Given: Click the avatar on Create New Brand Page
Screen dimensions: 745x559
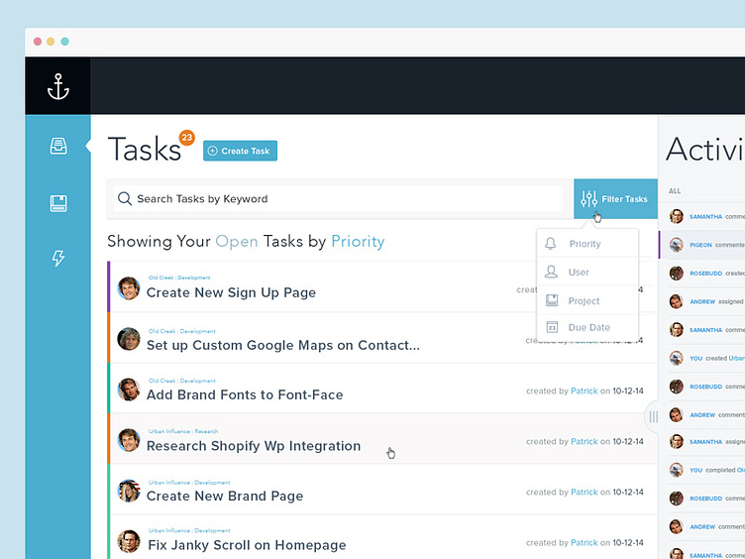Looking at the screenshot, I should 128,491.
